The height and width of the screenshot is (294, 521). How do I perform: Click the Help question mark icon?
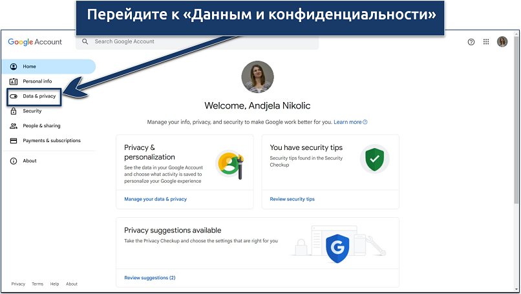pyautogui.click(x=471, y=42)
